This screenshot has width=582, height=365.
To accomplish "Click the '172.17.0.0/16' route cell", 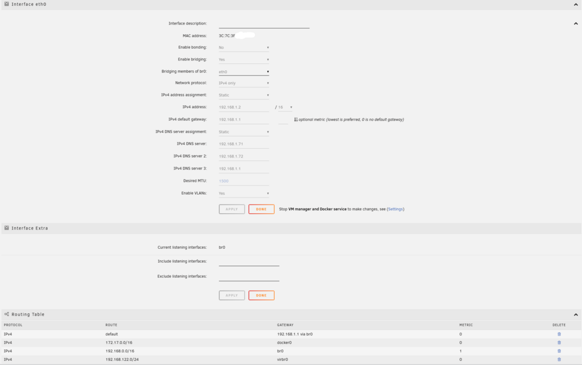I will pos(119,342).
